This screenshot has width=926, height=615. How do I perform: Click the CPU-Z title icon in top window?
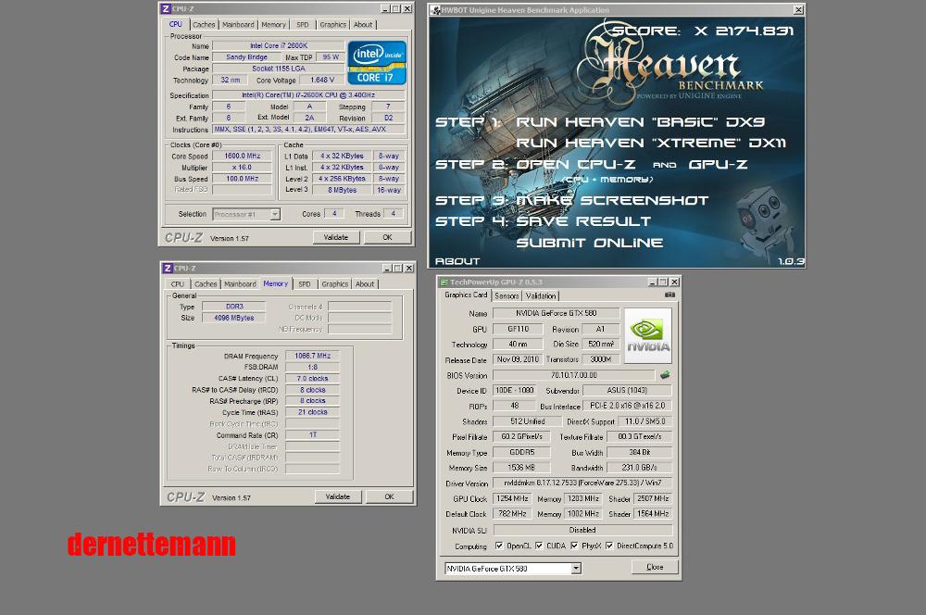166,9
